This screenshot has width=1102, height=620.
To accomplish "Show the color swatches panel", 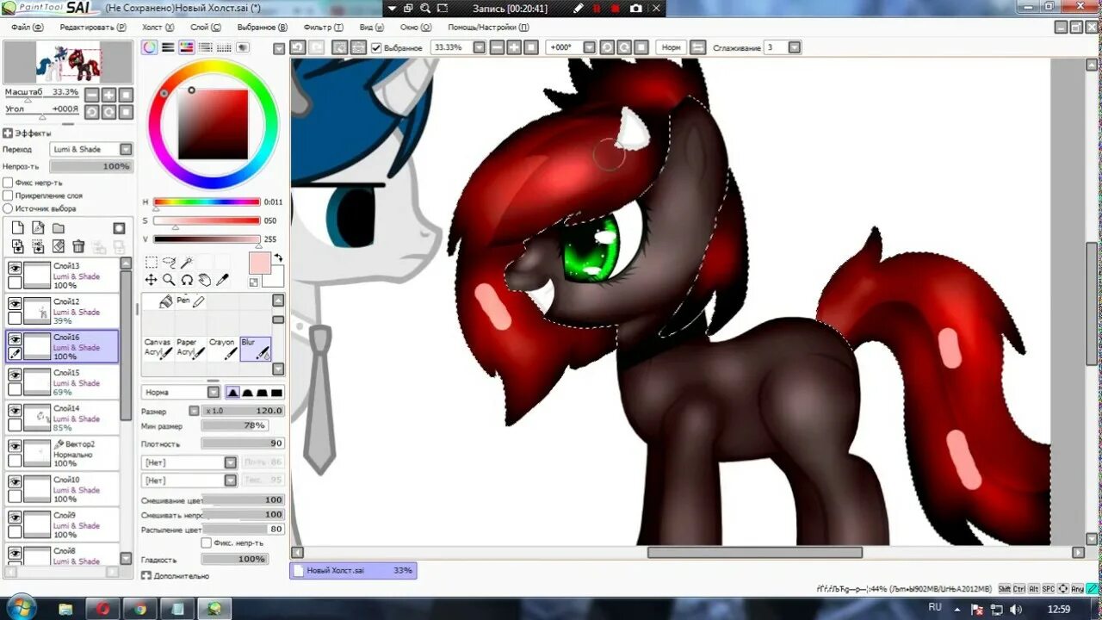I will (x=225, y=47).
